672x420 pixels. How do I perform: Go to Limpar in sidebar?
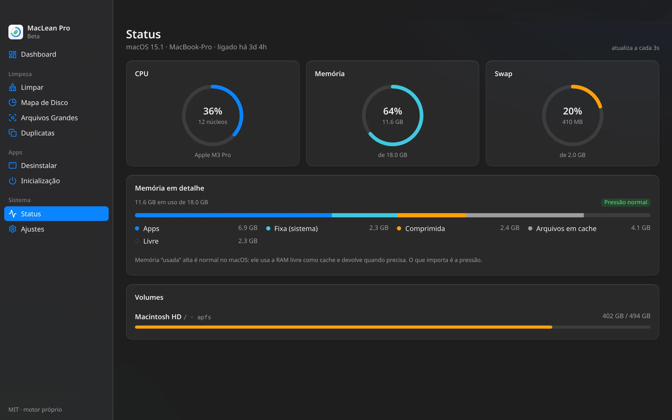(56, 87)
